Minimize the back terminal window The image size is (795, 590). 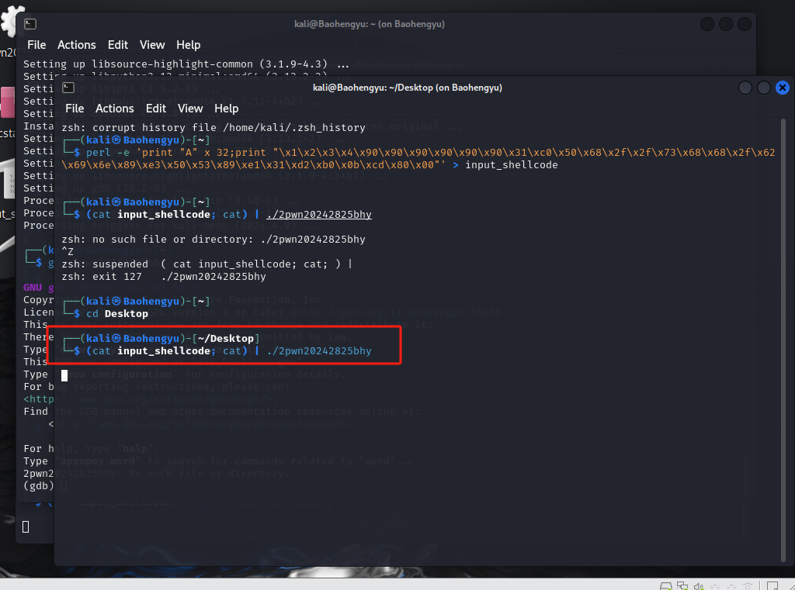point(706,24)
